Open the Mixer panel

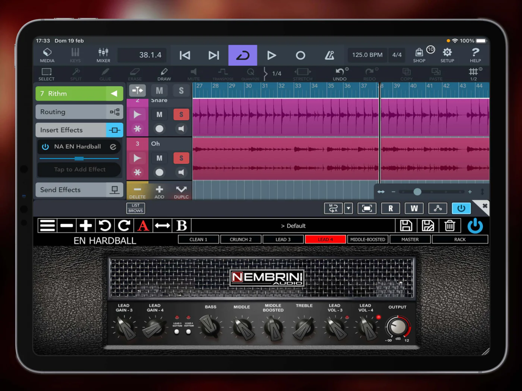click(x=104, y=55)
